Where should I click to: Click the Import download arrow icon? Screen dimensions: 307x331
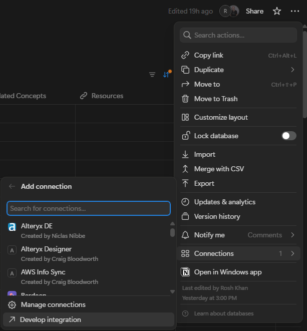click(185, 154)
